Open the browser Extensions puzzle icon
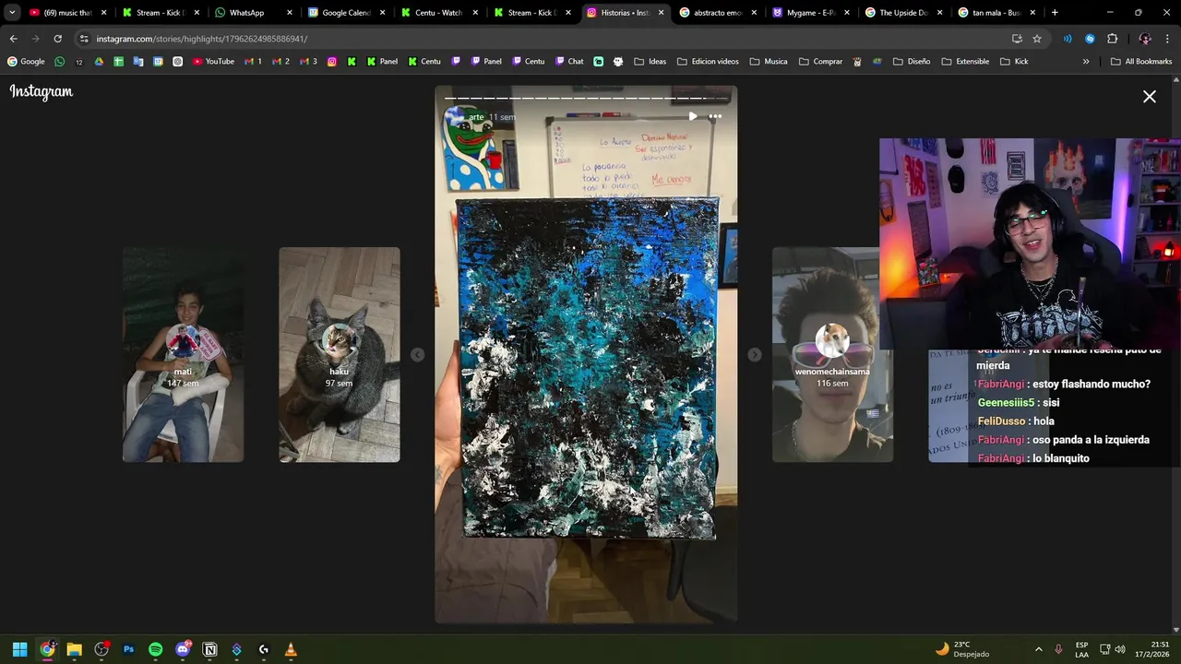The height and width of the screenshot is (664, 1181). point(1112,39)
